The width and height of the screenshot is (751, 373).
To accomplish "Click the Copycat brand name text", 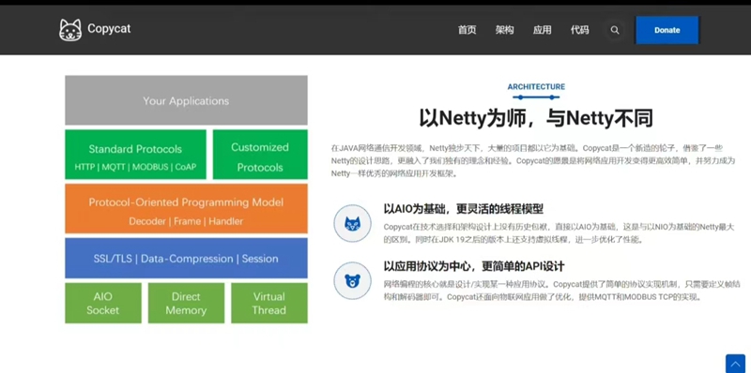I will pyautogui.click(x=109, y=29).
